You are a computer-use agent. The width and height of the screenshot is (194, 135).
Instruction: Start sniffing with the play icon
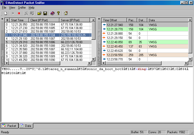point(13,13)
